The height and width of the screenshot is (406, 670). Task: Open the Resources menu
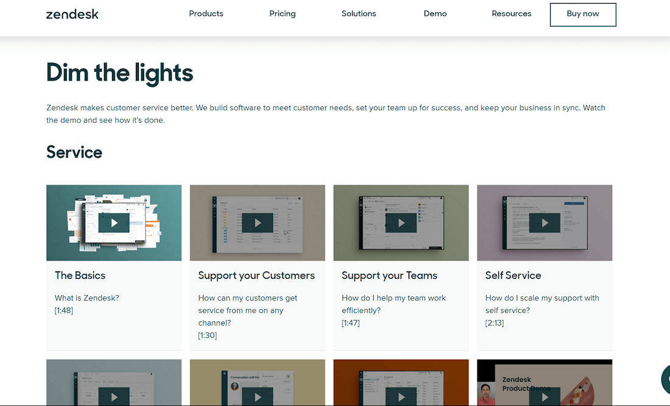pos(512,13)
